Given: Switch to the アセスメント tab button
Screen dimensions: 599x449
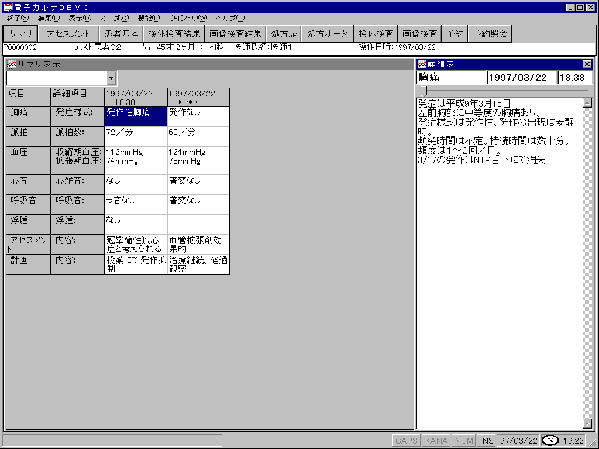Looking at the screenshot, I should point(68,34).
